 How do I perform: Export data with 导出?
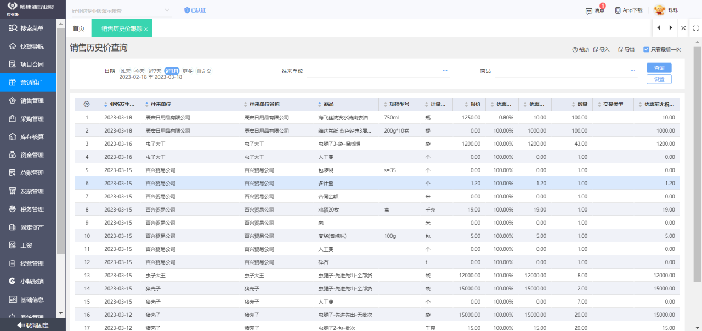point(626,49)
